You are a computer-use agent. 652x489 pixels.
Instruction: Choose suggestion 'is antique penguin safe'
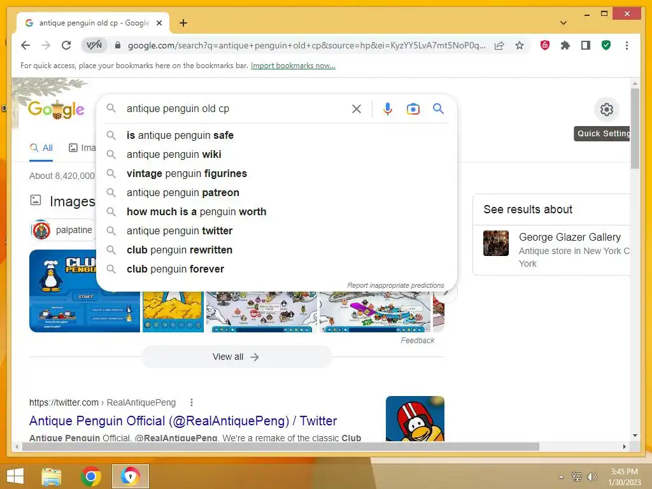tap(276, 135)
